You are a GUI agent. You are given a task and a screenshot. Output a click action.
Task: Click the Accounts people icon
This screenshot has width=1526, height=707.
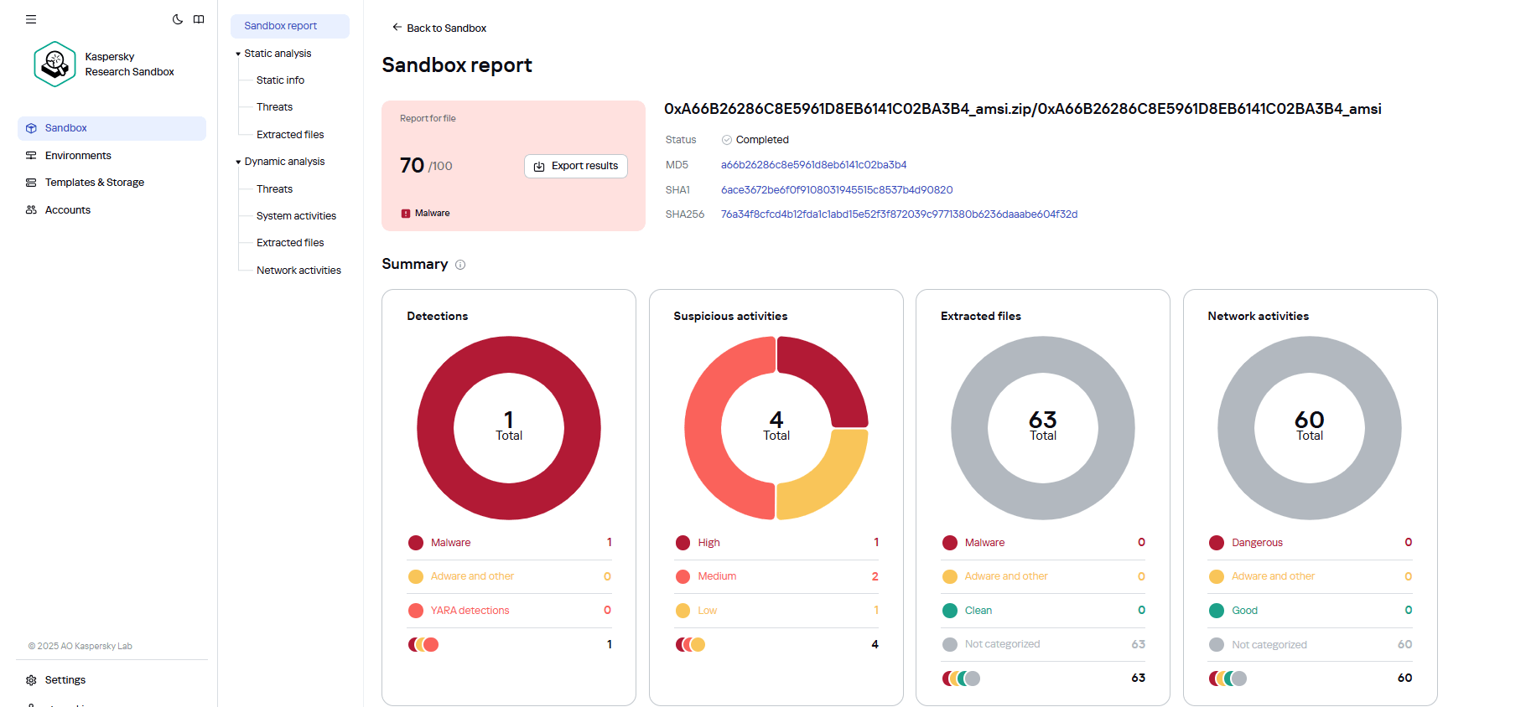31,210
